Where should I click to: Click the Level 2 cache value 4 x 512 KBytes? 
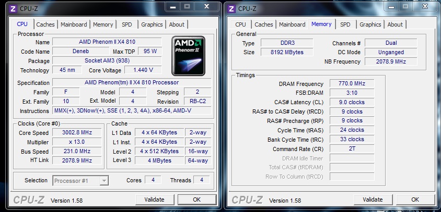[x=159, y=151]
